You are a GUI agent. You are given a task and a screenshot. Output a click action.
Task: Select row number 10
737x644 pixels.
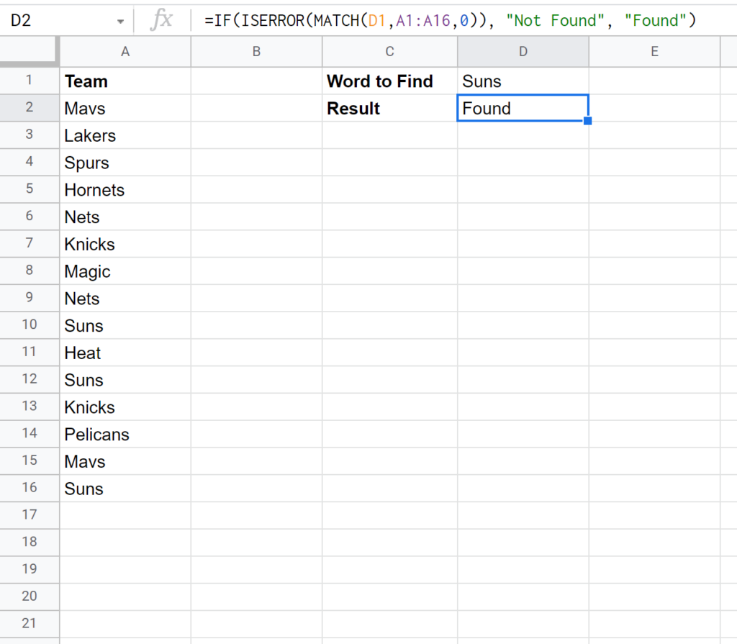click(x=30, y=325)
